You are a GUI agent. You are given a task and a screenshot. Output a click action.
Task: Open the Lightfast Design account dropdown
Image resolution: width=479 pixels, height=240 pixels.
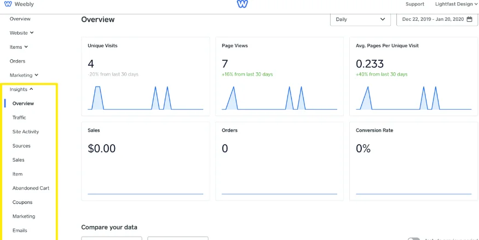tap(456, 4)
